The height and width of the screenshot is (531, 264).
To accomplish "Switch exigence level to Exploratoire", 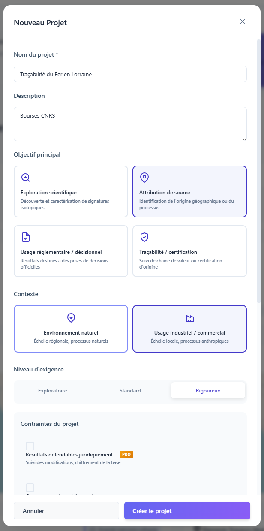I will tap(52, 390).
